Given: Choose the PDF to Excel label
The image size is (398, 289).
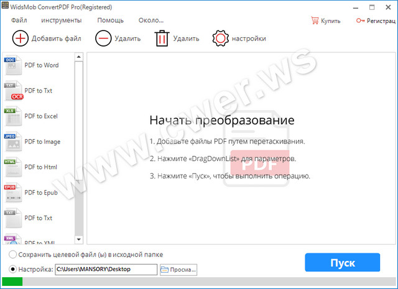Looking at the screenshot, I should pos(41,116).
